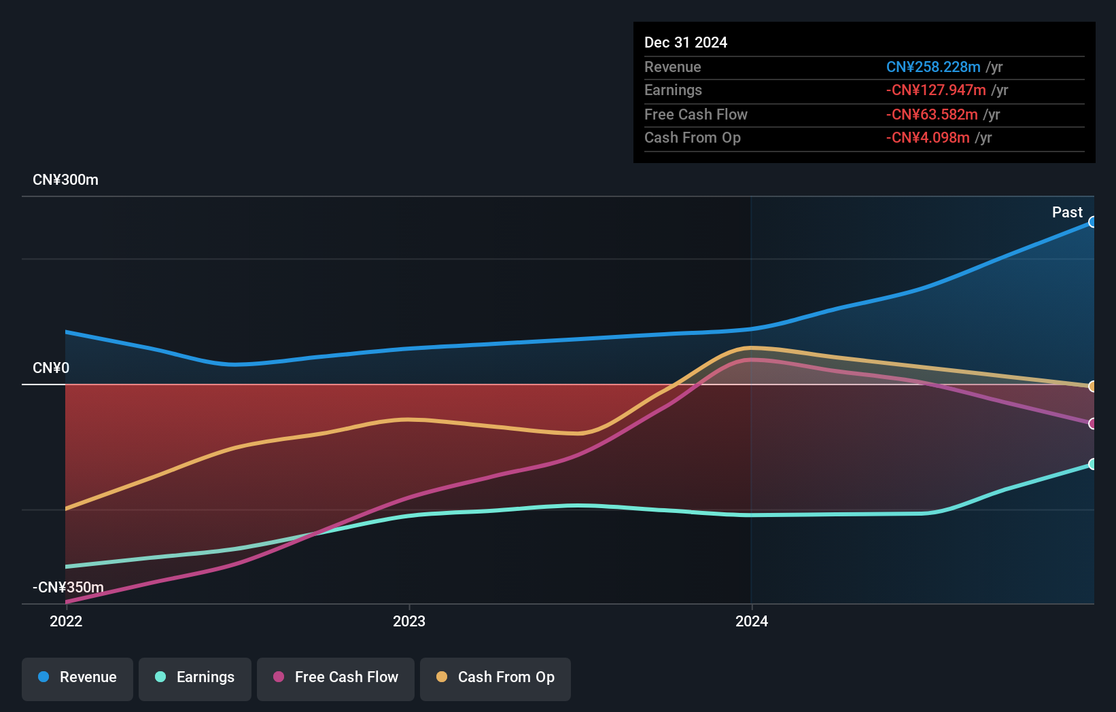
Task: Open the Cash From Op legend options
Action: 495,677
